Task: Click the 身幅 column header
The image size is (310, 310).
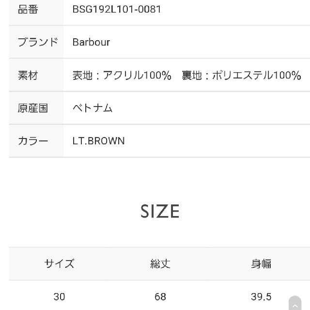Action: (x=261, y=263)
